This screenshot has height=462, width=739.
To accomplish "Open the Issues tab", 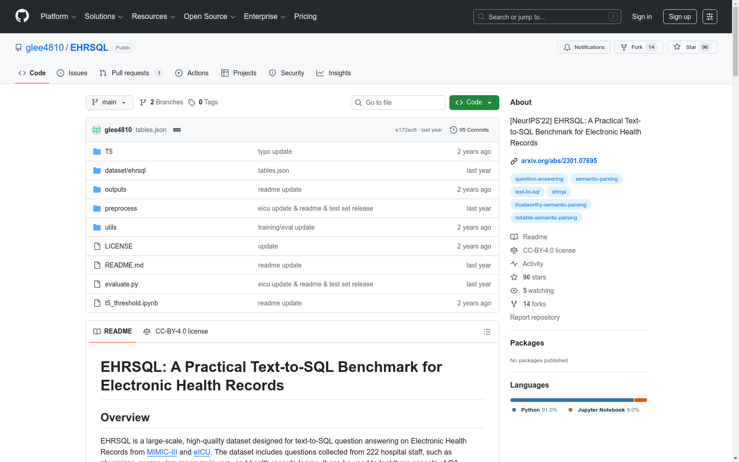I will tap(72, 73).
